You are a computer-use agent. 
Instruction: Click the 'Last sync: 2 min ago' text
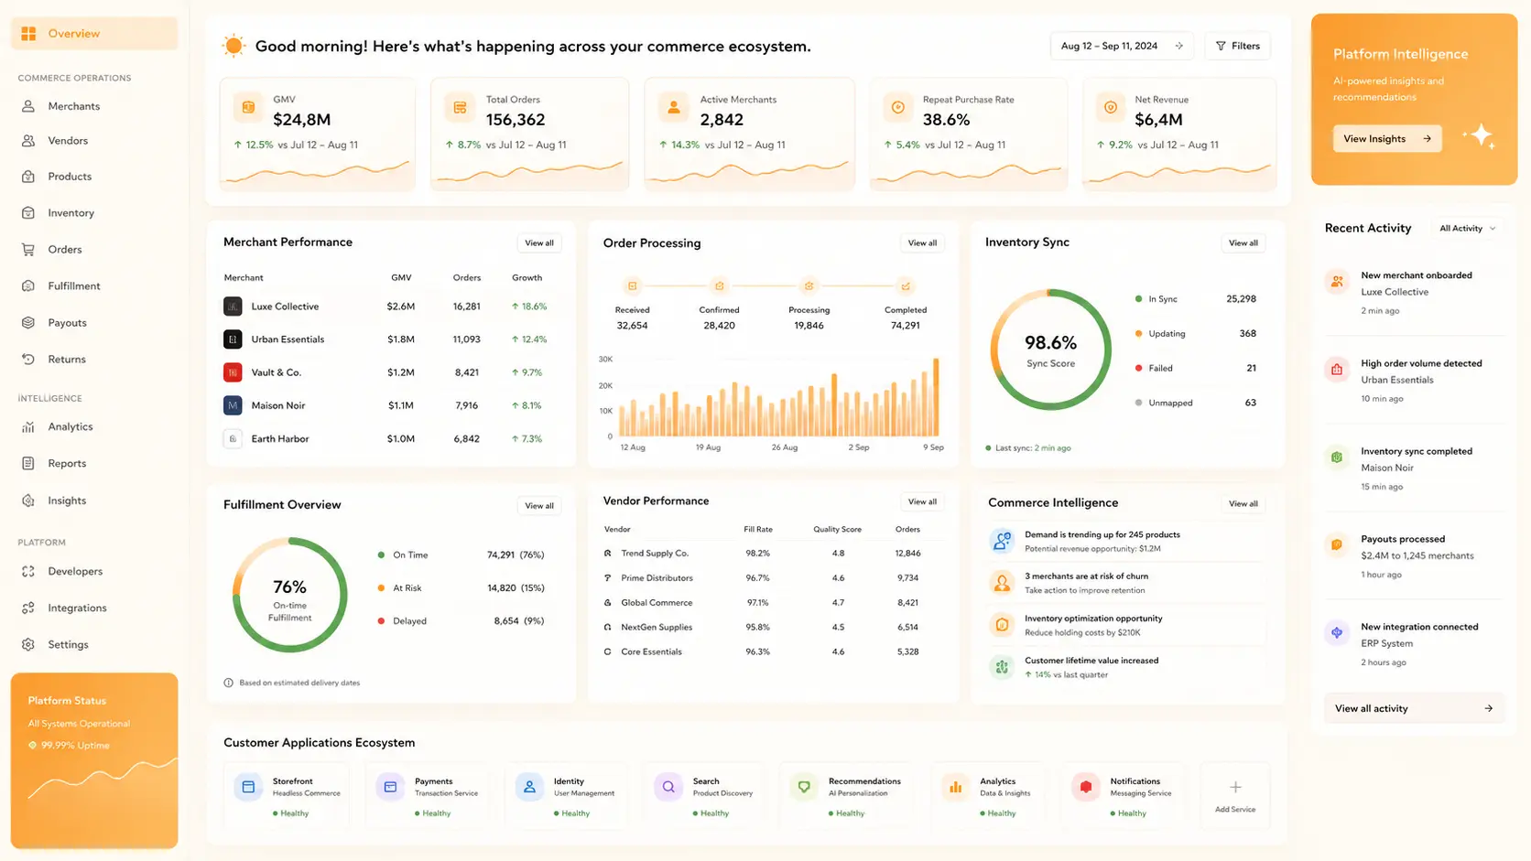coord(1033,448)
